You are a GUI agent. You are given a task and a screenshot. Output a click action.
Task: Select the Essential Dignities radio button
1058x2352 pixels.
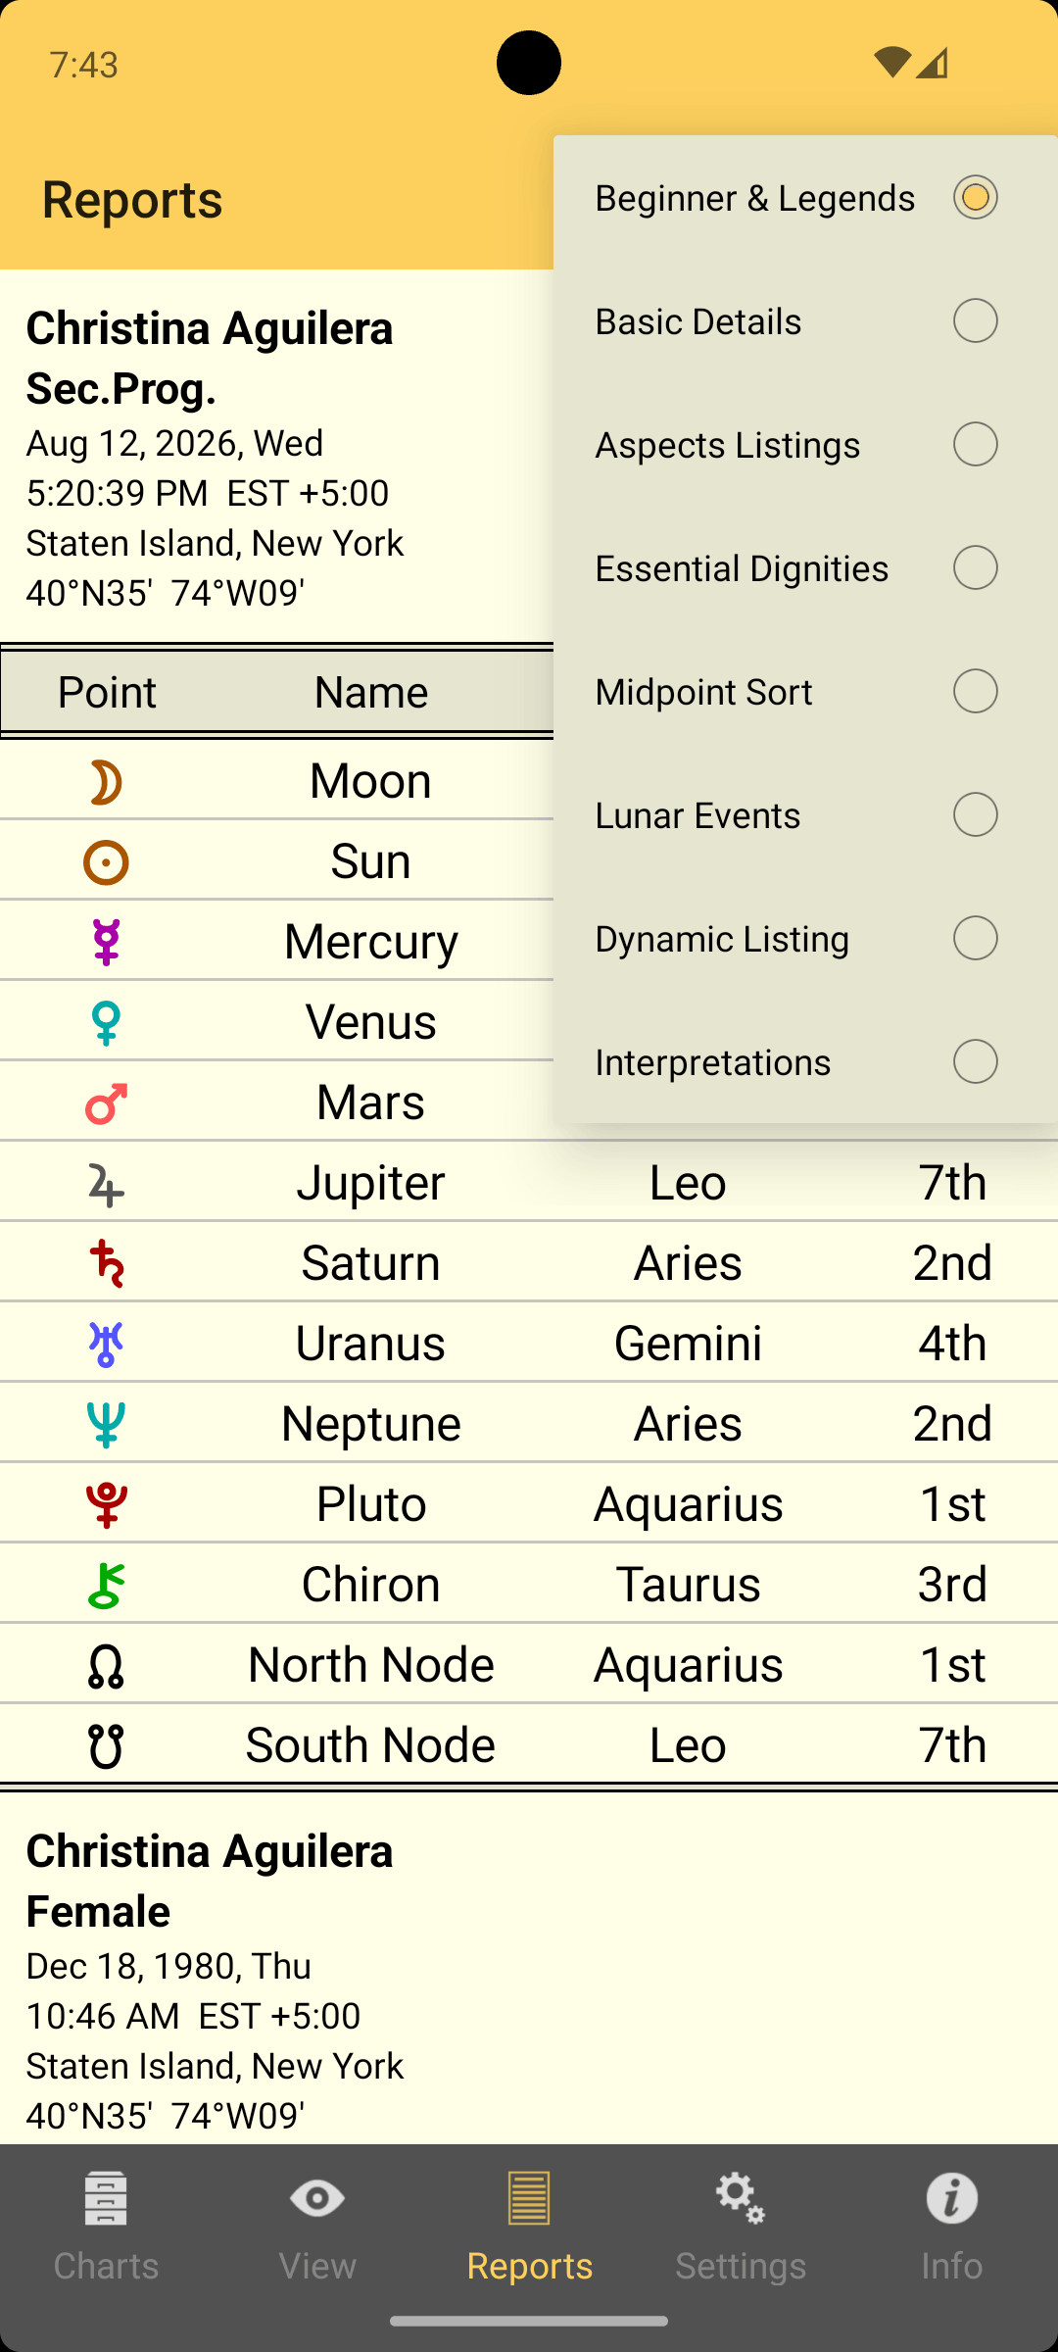coord(976,567)
